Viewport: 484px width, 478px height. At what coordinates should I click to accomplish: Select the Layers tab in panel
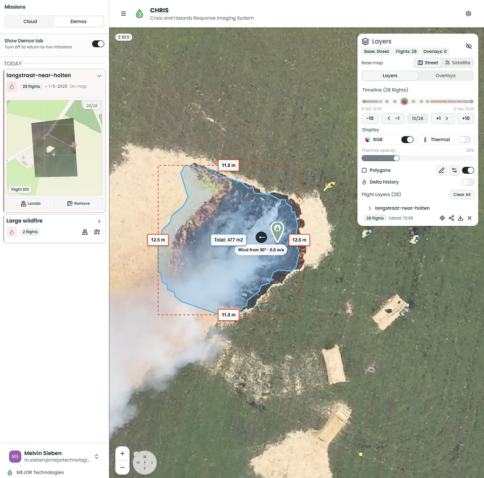coord(390,75)
